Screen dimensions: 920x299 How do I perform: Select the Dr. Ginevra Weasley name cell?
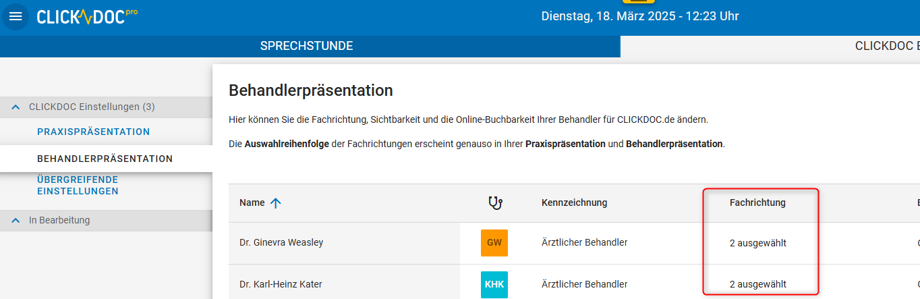281,242
